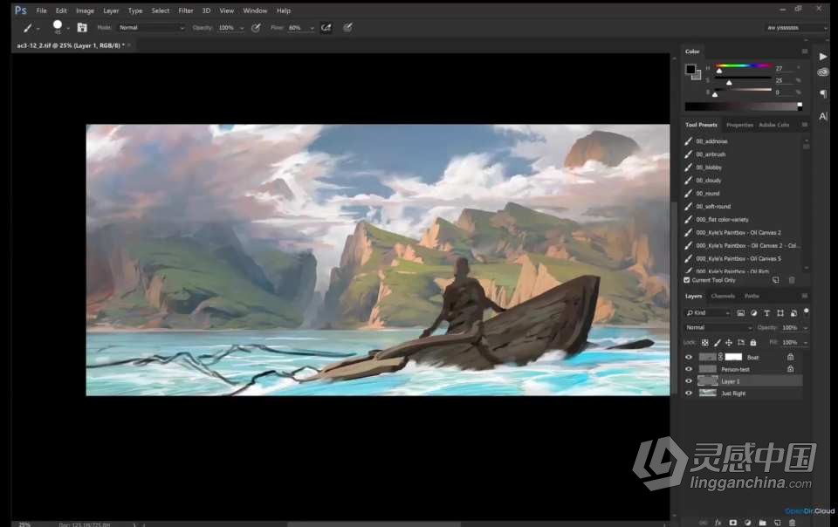Open the Actions panel play icon
The height and width of the screenshot is (527, 838).
(x=823, y=57)
